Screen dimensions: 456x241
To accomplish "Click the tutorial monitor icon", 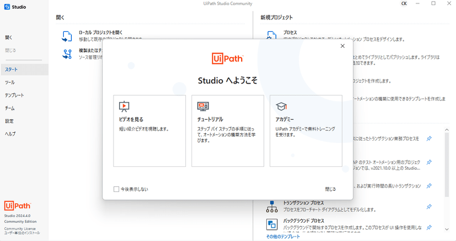I will tap(203, 107).
